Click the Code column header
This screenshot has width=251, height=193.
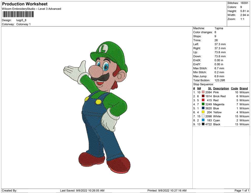(x=234, y=88)
